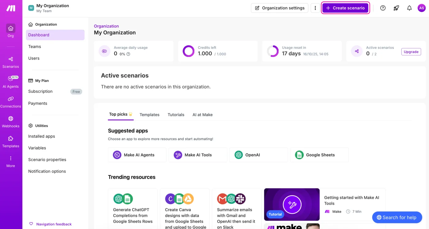
Task: Open notifications bell icon
Action: click(409, 8)
